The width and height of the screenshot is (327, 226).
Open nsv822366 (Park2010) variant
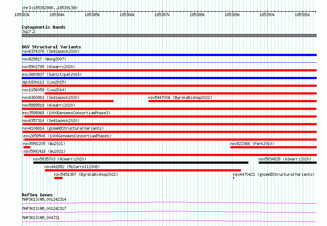tap(252, 144)
